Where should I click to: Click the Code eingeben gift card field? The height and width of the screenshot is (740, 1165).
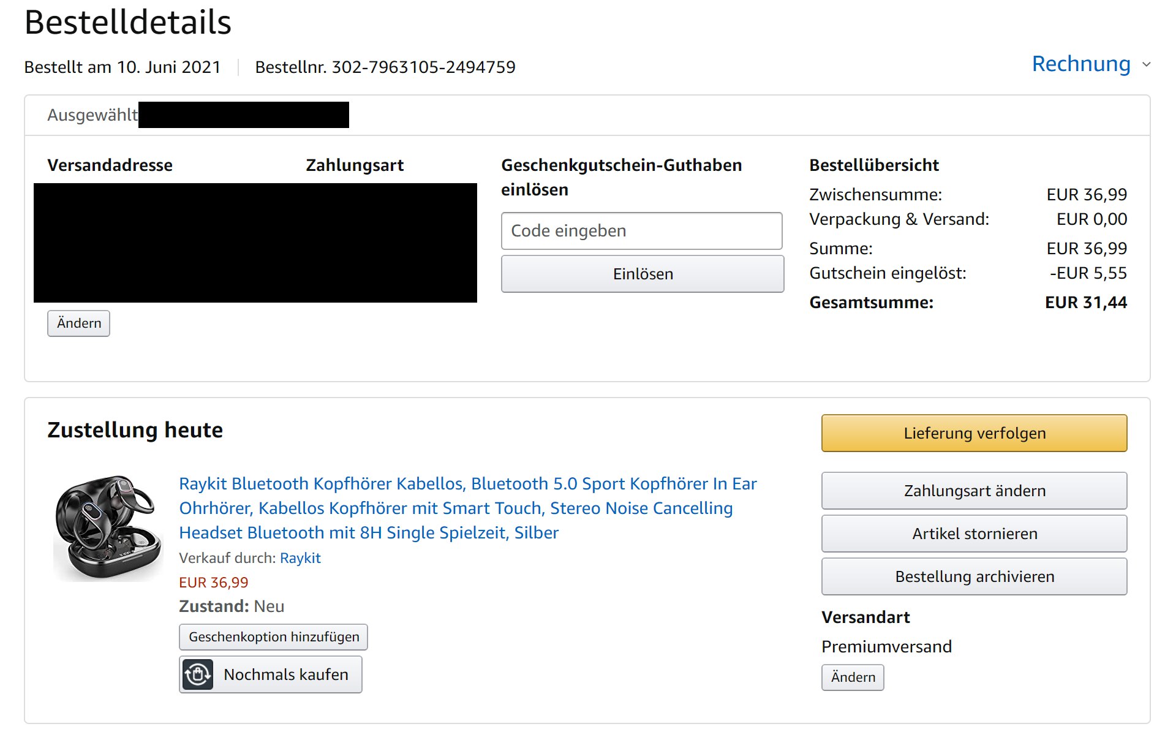click(641, 231)
